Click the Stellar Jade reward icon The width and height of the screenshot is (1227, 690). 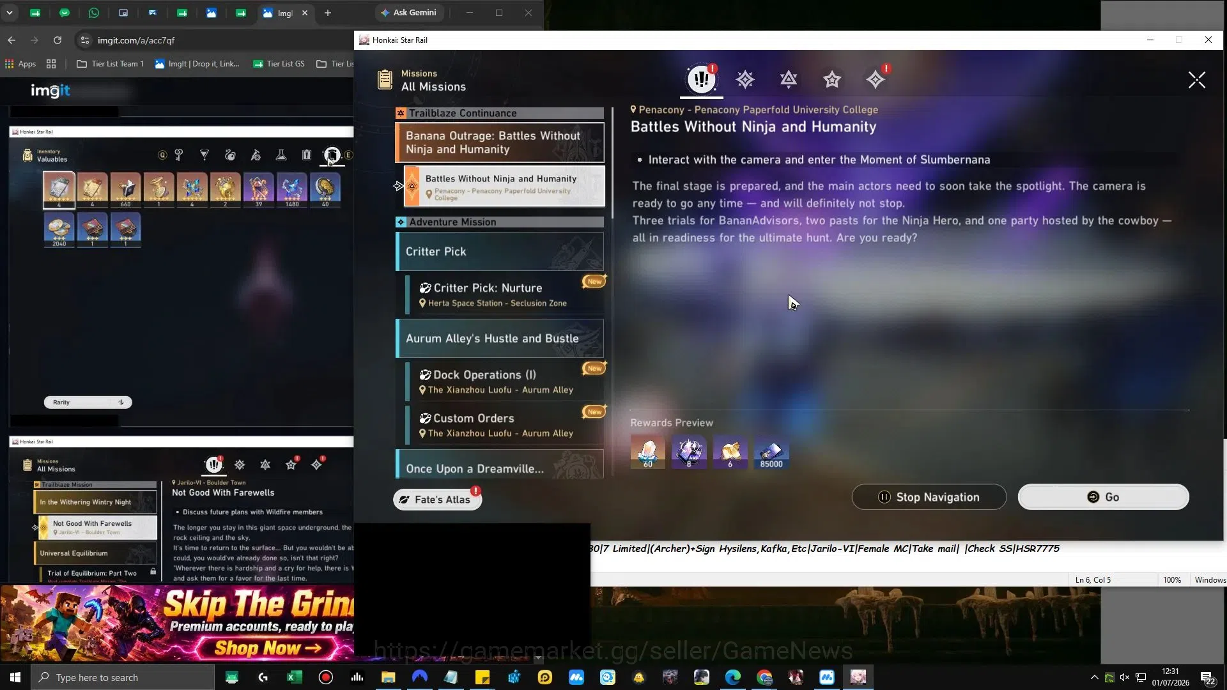648,452
